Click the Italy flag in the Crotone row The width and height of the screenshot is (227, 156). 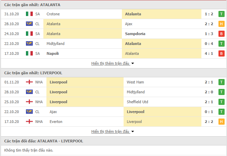29,14
